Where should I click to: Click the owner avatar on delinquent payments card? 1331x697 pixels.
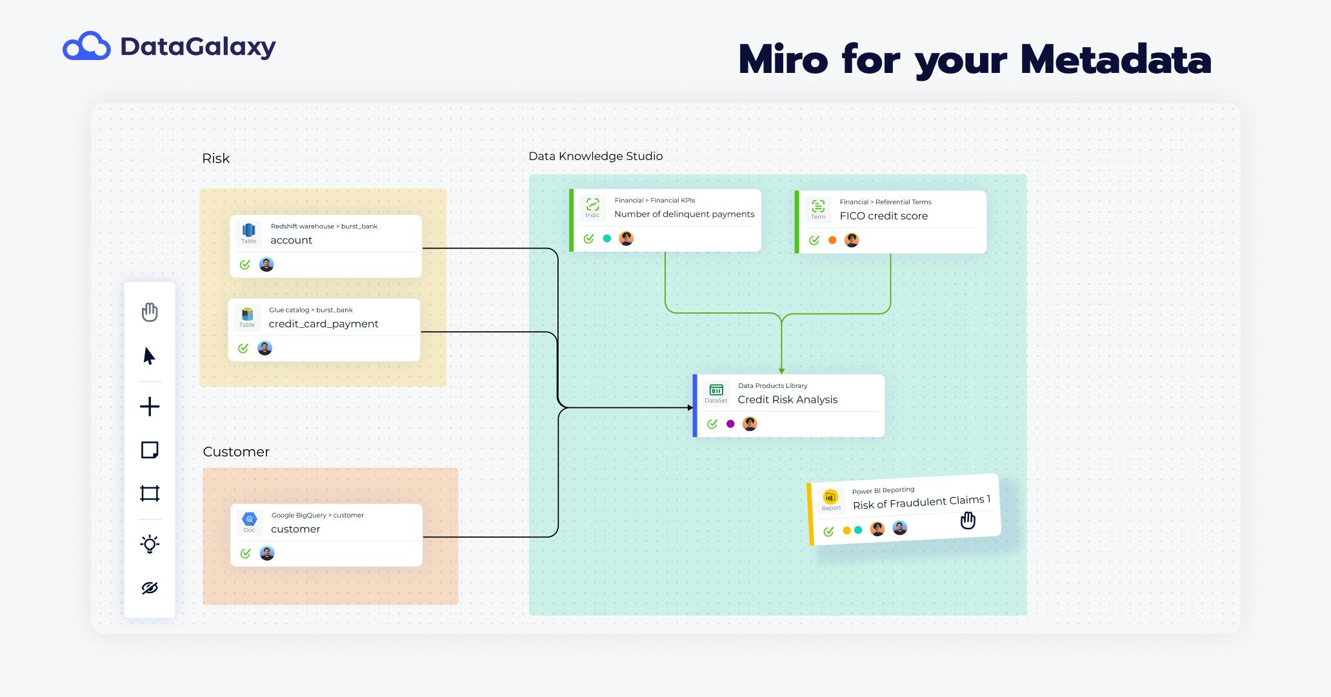point(626,239)
